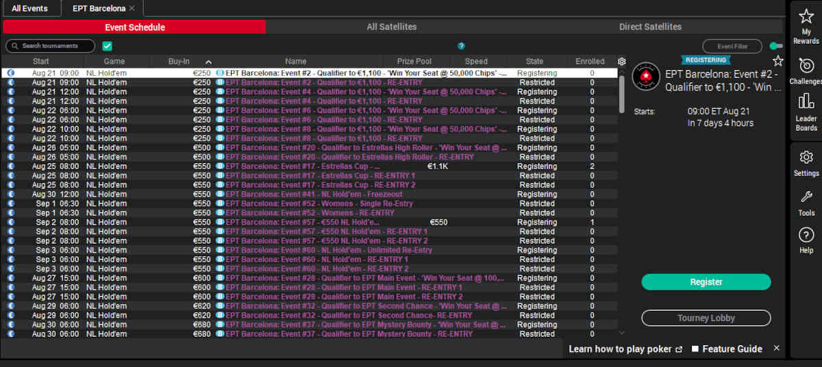Sort by Prize Pool column header
This screenshot has height=367, width=822.
(x=414, y=62)
